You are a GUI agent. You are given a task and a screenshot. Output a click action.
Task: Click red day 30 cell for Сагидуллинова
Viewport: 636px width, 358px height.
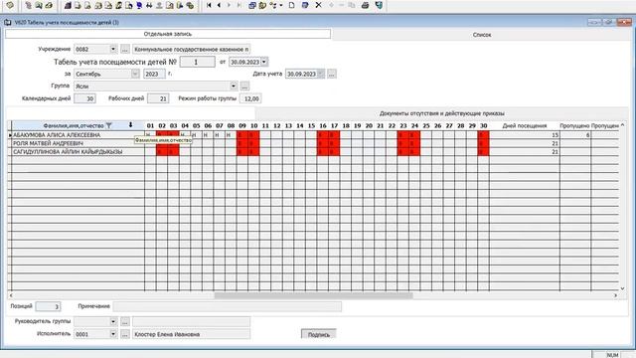click(484, 152)
